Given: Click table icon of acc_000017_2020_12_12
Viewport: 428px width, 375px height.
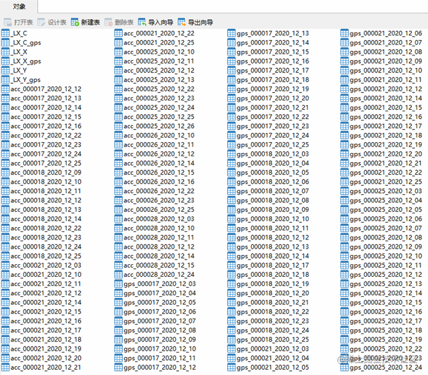Looking at the screenshot, I should [6, 89].
